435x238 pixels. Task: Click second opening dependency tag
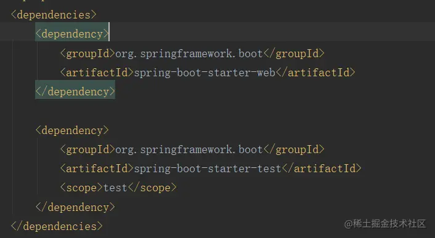coord(72,130)
